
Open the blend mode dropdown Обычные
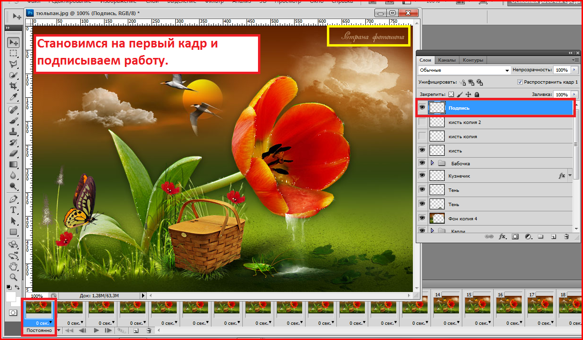click(x=464, y=70)
